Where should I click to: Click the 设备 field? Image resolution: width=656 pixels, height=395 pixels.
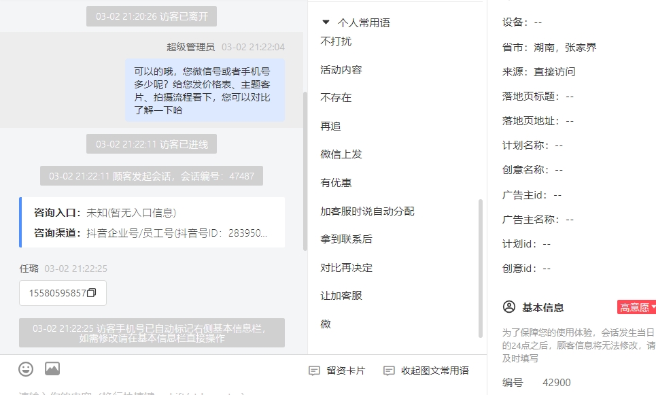click(521, 22)
